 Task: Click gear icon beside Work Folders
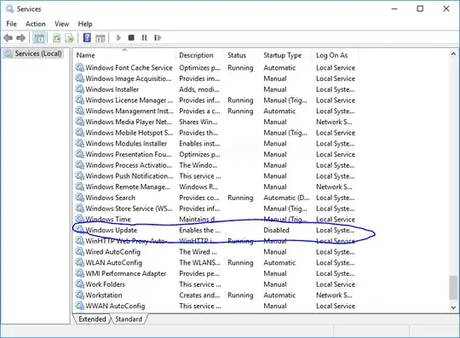pos(79,284)
